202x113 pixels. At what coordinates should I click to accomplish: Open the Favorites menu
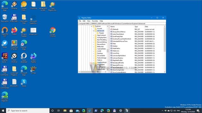pos(95,21)
